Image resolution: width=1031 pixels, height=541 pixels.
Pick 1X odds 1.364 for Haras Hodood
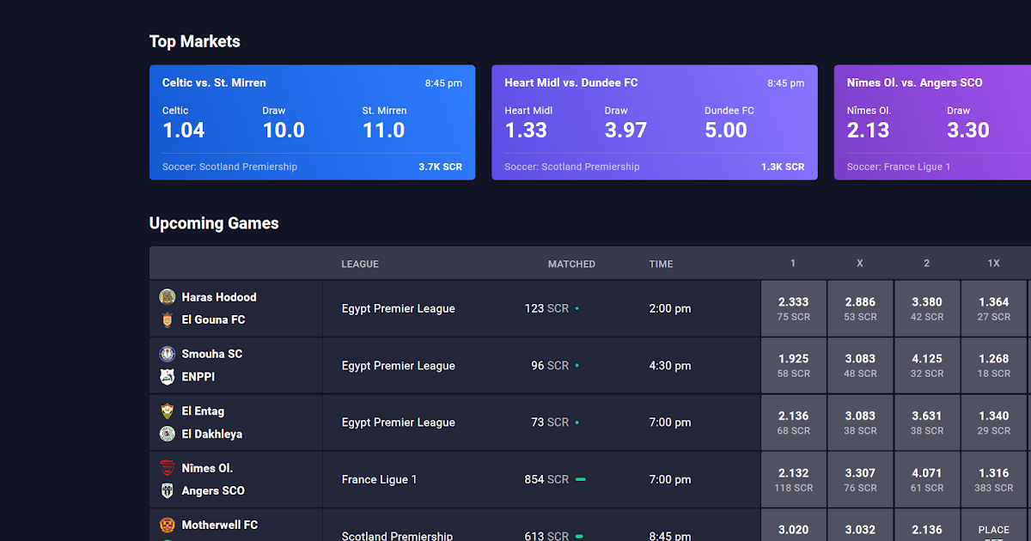[x=994, y=308]
